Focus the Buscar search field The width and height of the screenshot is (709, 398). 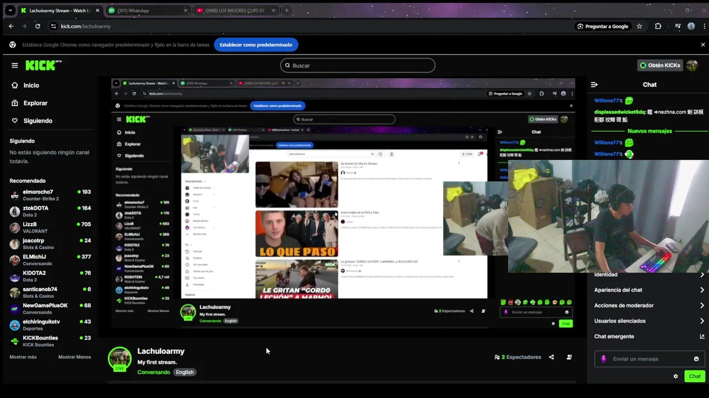pos(357,65)
